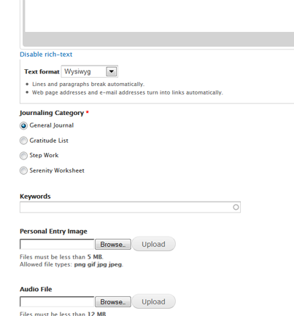Viewport: 294px width, 316px height.
Task: Click the Gratitude List label text
Action: pyautogui.click(x=49, y=141)
